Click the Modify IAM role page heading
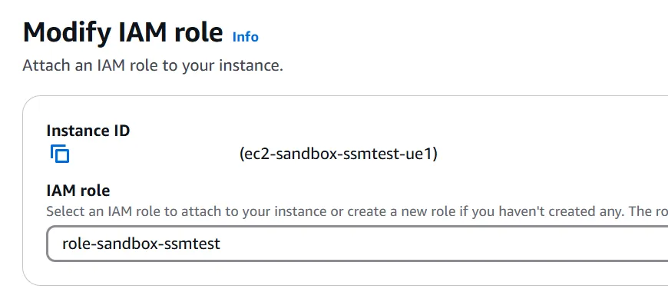 tap(123, 32)
